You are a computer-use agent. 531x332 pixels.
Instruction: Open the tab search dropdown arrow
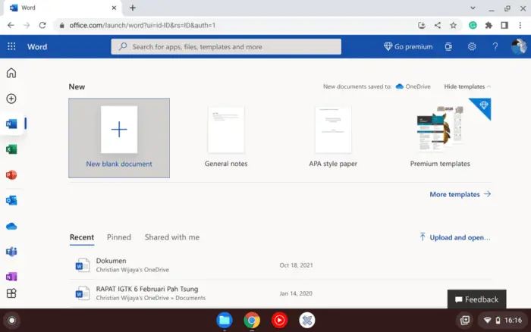click(x=473, y=8)
